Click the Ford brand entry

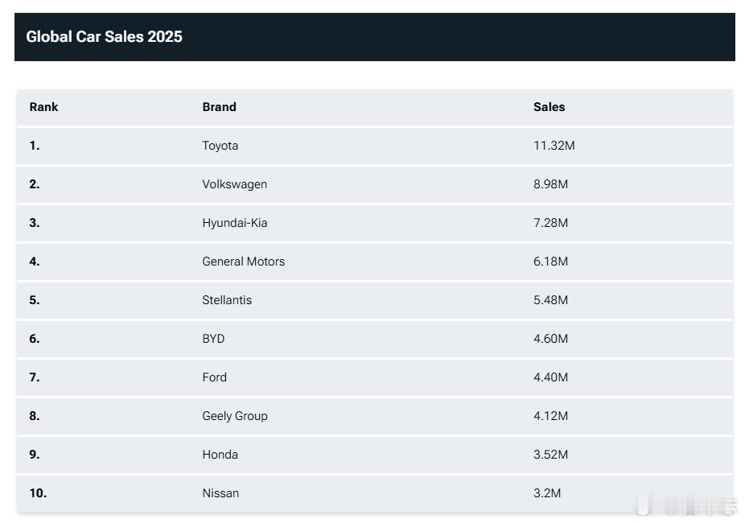(214, 377)
